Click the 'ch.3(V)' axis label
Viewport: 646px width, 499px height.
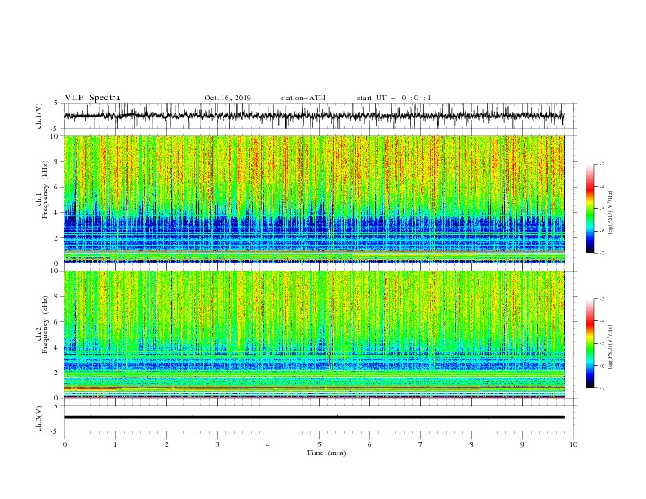click(39, 418)
